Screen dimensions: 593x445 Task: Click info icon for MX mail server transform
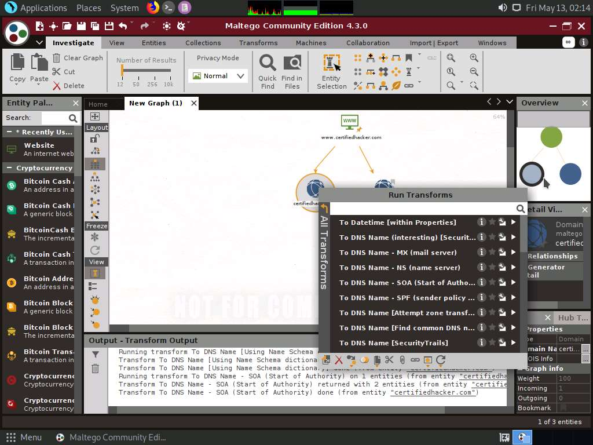[x=481, y=252]
